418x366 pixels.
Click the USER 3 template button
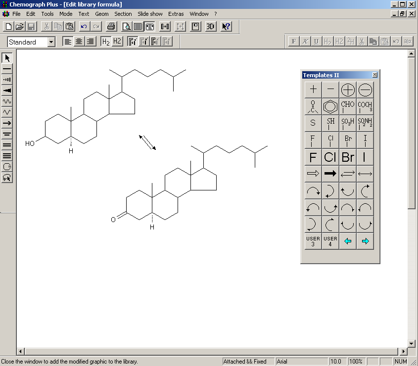[313, 241]
